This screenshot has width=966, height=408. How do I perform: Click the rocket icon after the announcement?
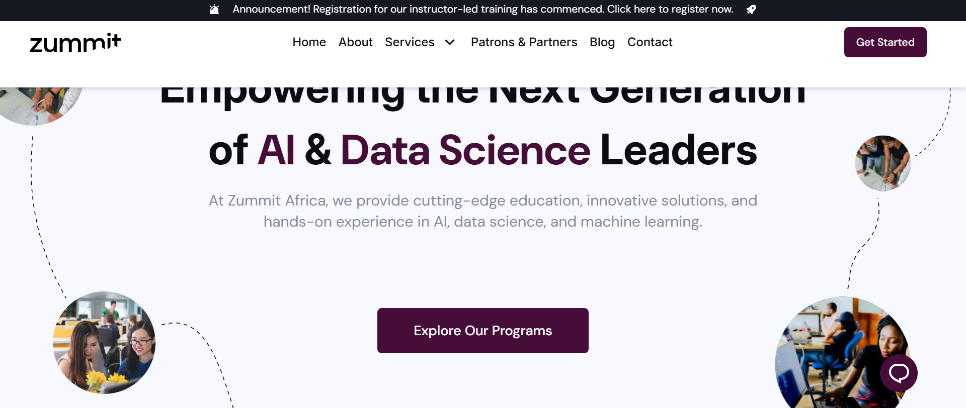click(x=751, y=10)
